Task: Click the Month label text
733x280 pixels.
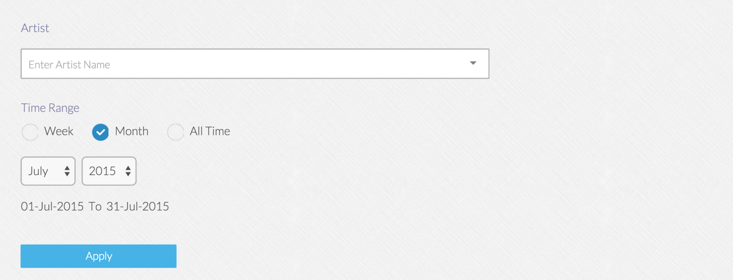Action: tap(131, 131)
